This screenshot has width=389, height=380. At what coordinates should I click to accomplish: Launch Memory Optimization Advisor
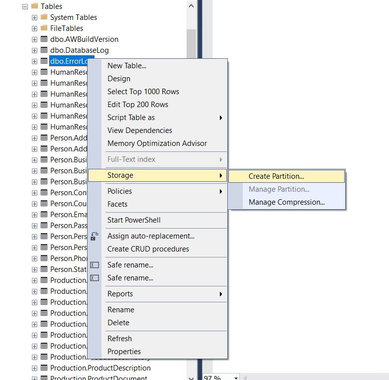click(x=158, y=143)
